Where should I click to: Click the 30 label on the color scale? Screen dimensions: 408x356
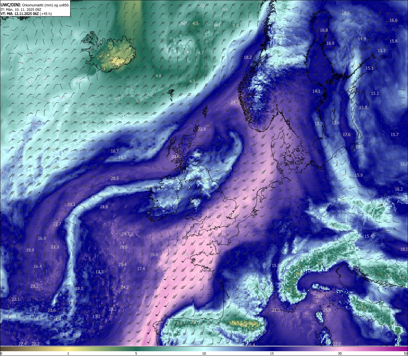340,353
